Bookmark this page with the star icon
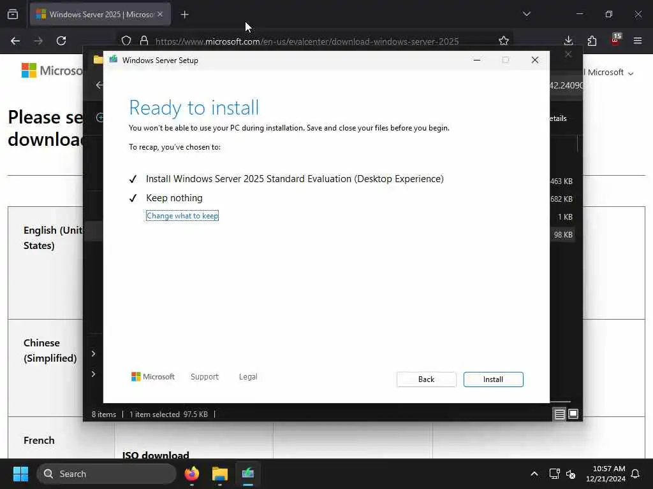Viewport: 653px width, 489px height. [x=504, y=41]
